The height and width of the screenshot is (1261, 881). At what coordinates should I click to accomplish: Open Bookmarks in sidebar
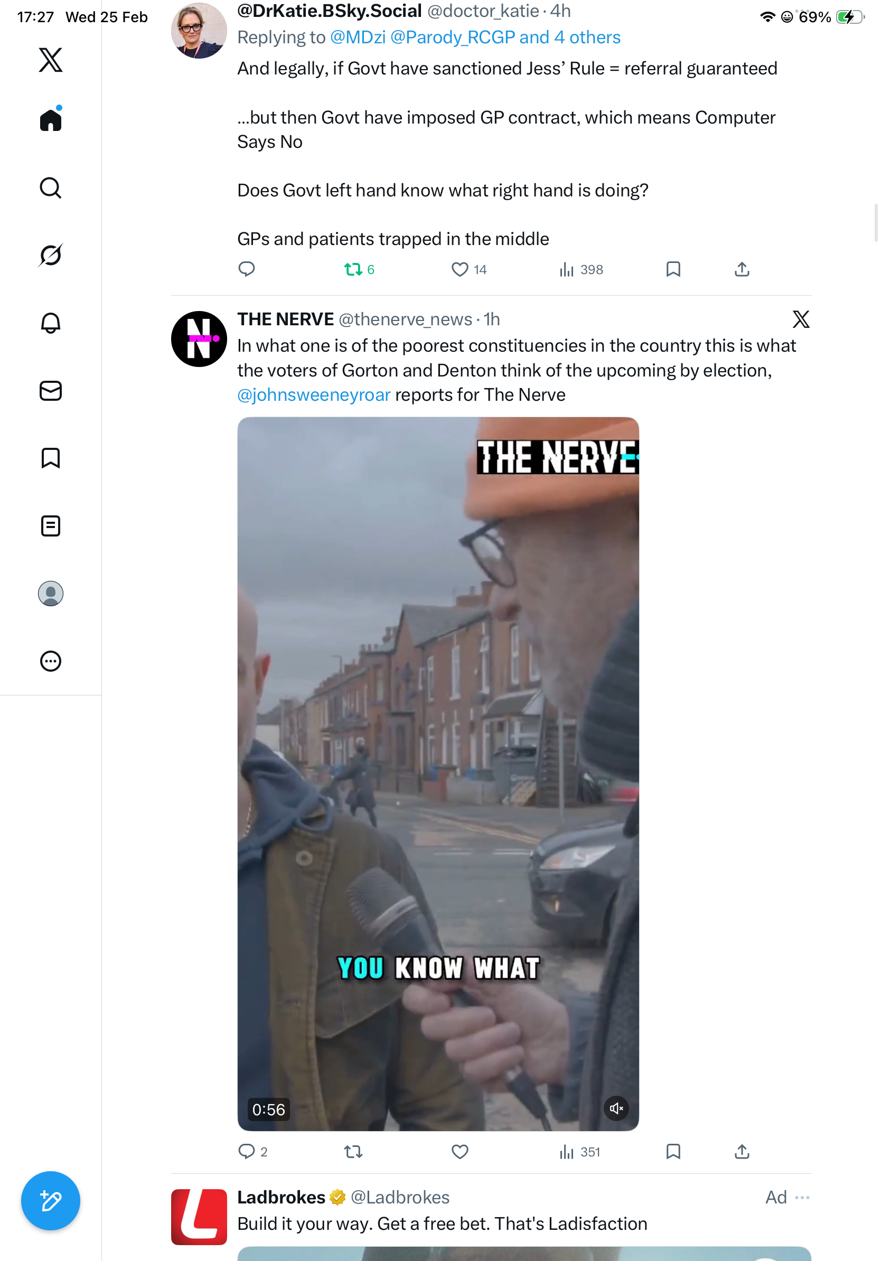pos(51,458)
